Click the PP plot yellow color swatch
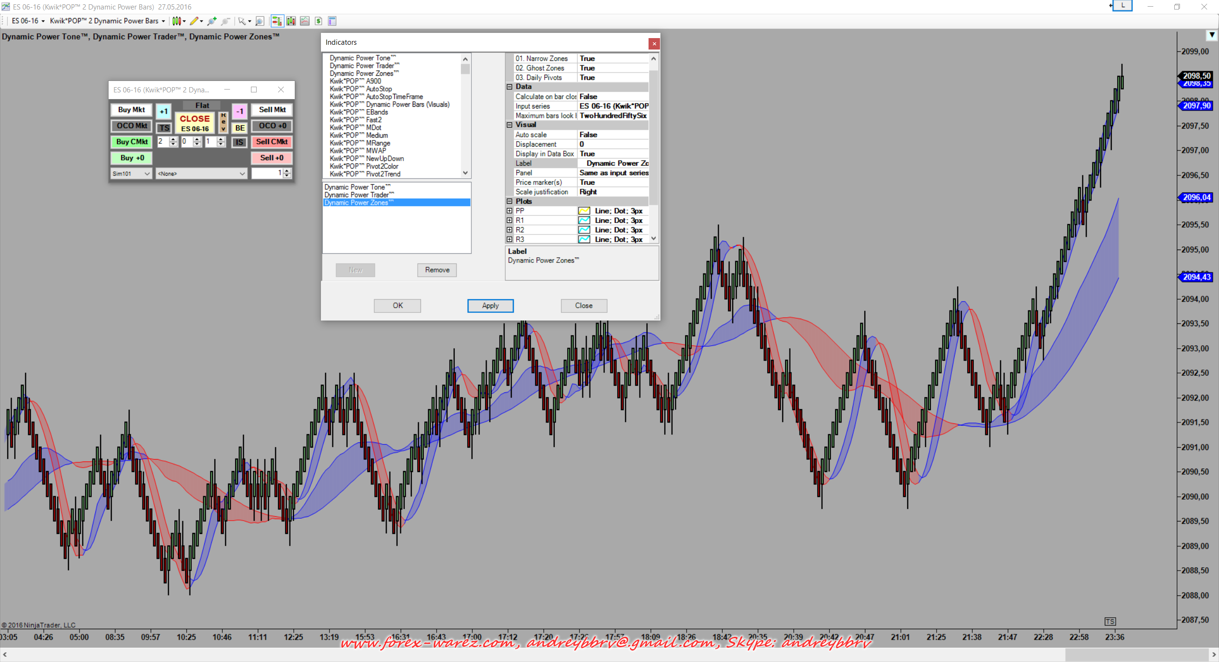Image resolution: width=1219 pixels, height=662 pixels. point(584,211)
